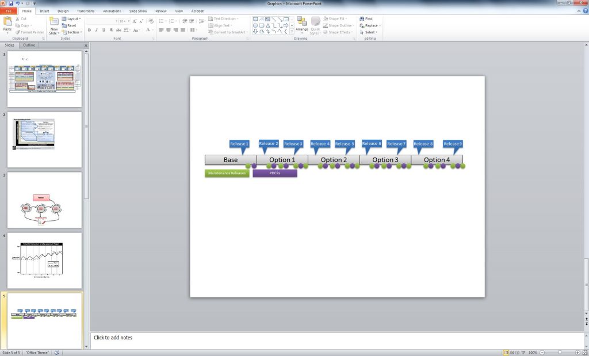Open the File menu tab
This screenshot has height=356, width=589.
(9, 11)
